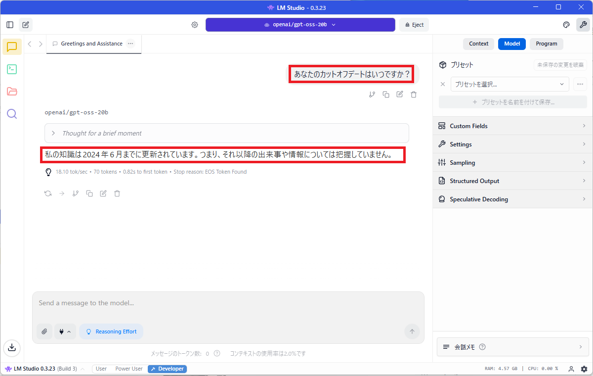Switch to Developer mode
Screen dimensions: 593x376
(167, 369)
